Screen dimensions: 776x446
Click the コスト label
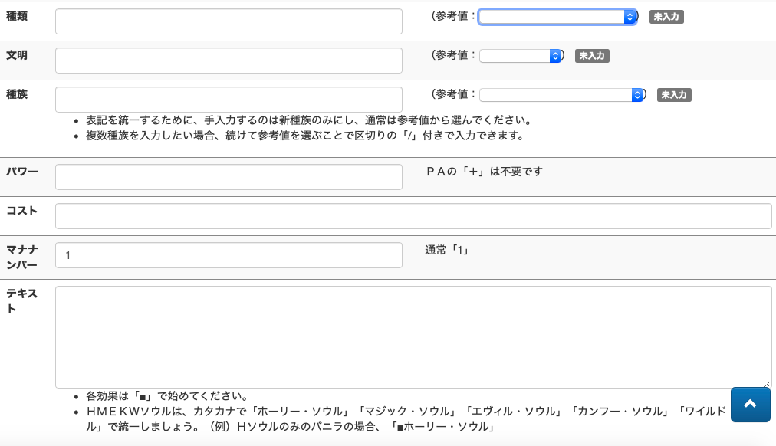[21, 212]
